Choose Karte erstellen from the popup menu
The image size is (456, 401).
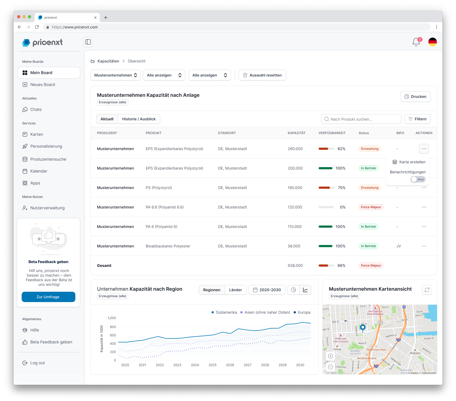pyautogui.click(x=409, y=162)
